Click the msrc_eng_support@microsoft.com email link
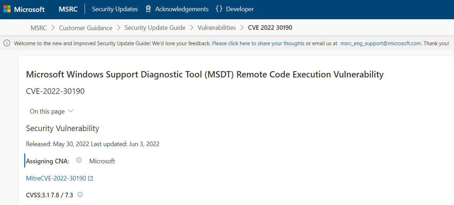The height and width of the screenshot is (205, 454). tap(381, 43)
